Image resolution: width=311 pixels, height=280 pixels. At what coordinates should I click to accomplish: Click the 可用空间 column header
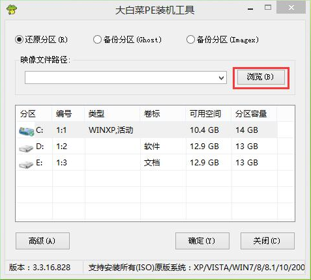pyautogui.click(x=209, y=113)
